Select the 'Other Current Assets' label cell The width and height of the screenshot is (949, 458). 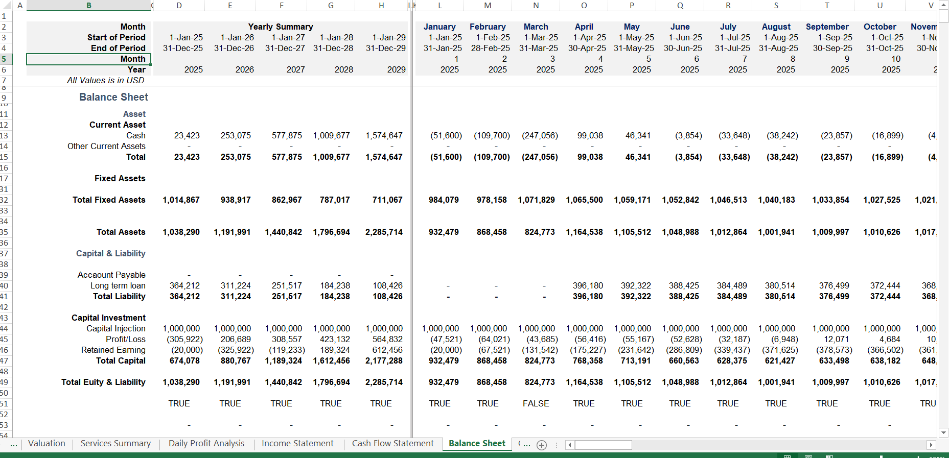point(106,146)
